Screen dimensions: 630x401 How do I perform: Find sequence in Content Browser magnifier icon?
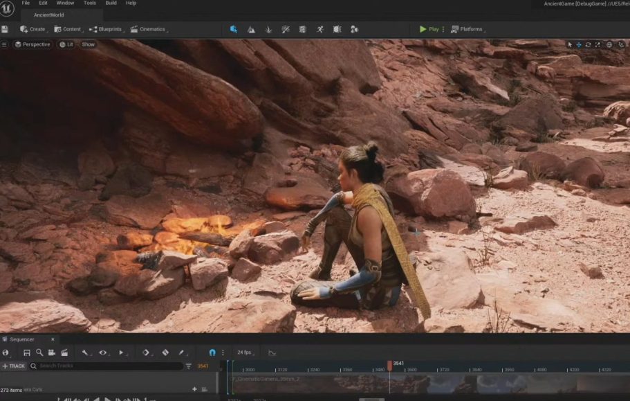click(39, 353)
